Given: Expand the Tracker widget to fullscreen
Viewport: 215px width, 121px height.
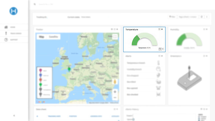Looking at the screenshot, I should pos(114,29).
